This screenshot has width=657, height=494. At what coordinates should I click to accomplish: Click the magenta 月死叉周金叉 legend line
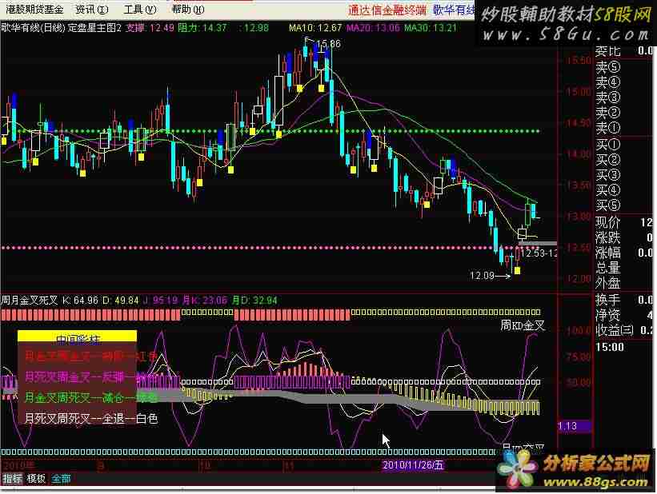[91, 377]
